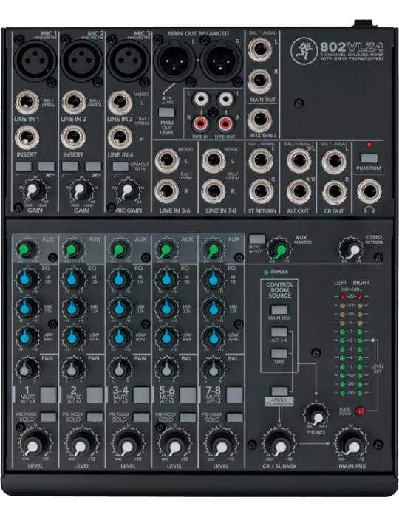The height and width of the screenshot is (517, 399).
Task: Select MAIN MIX as control room source
Action: coord(279,309)
